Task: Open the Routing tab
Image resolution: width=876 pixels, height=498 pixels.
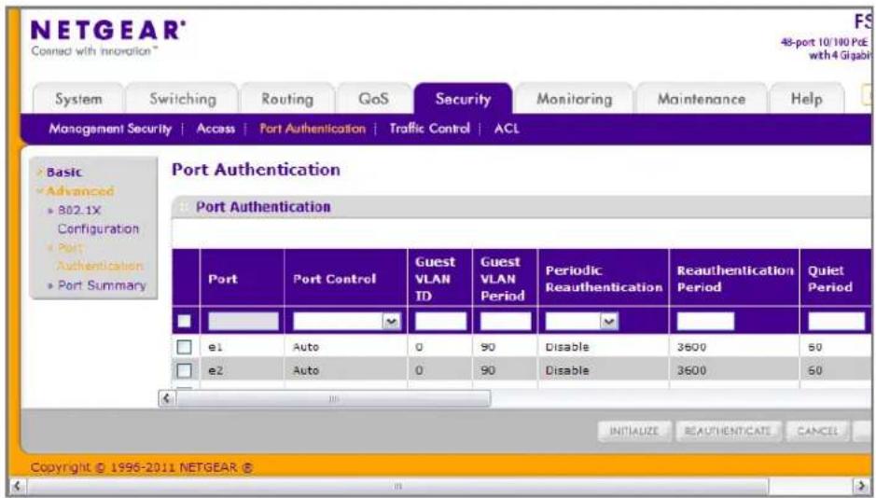Action: click(x=287, y=99)
